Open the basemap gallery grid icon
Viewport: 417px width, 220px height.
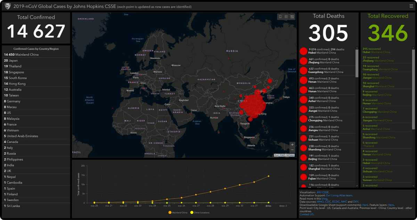(292, 17)
